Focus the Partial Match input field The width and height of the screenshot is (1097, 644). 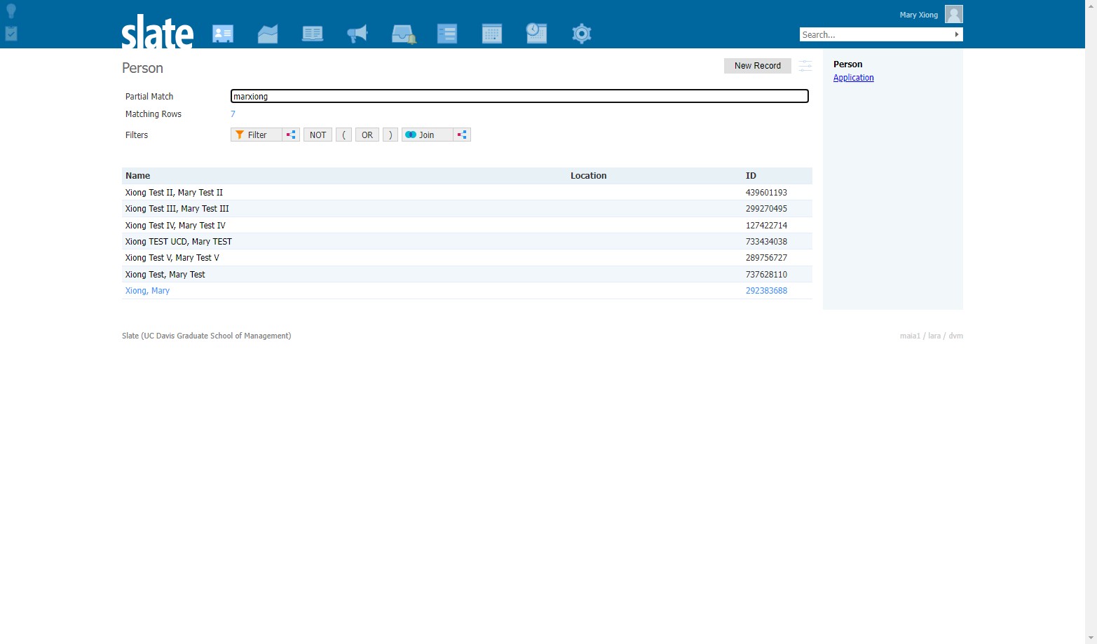[x=519, y=96]
